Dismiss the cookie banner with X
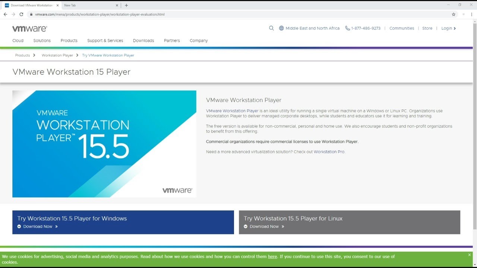The image size is (477, 268). click(x=470, y=255)
